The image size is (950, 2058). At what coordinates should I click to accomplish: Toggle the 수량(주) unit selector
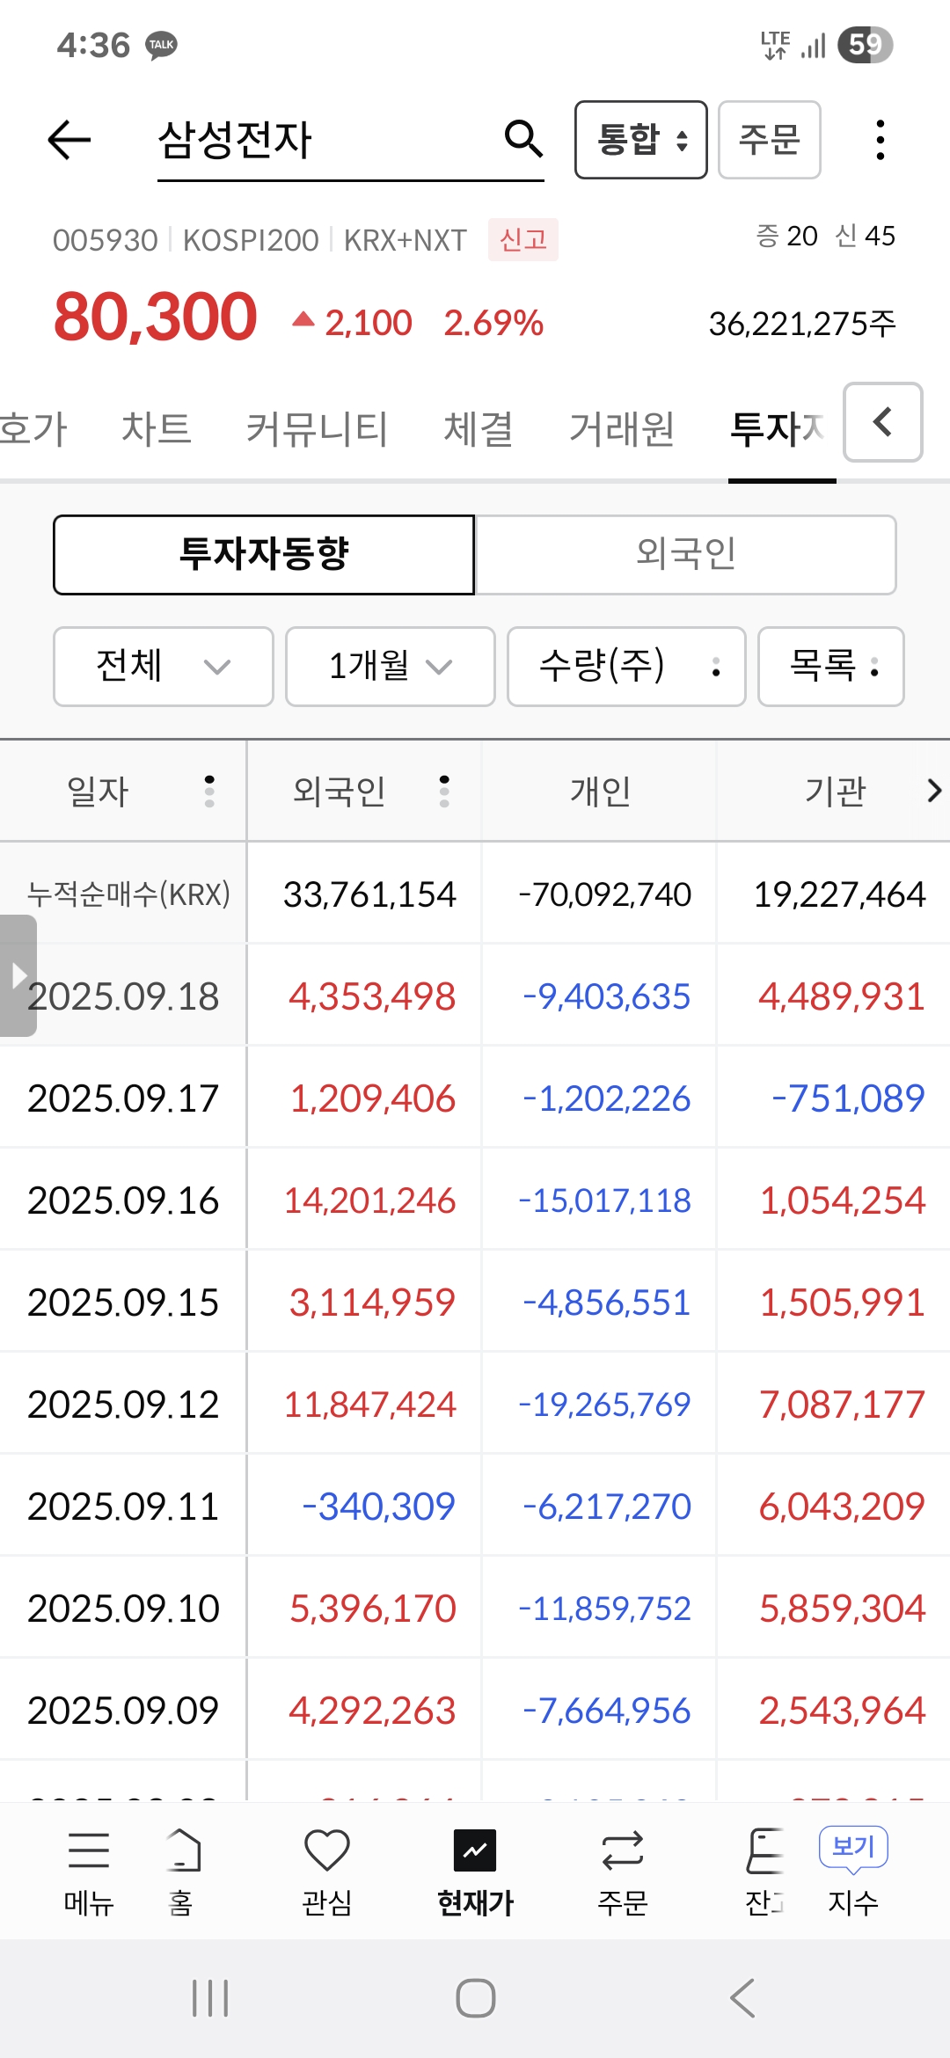click(626, 666)
